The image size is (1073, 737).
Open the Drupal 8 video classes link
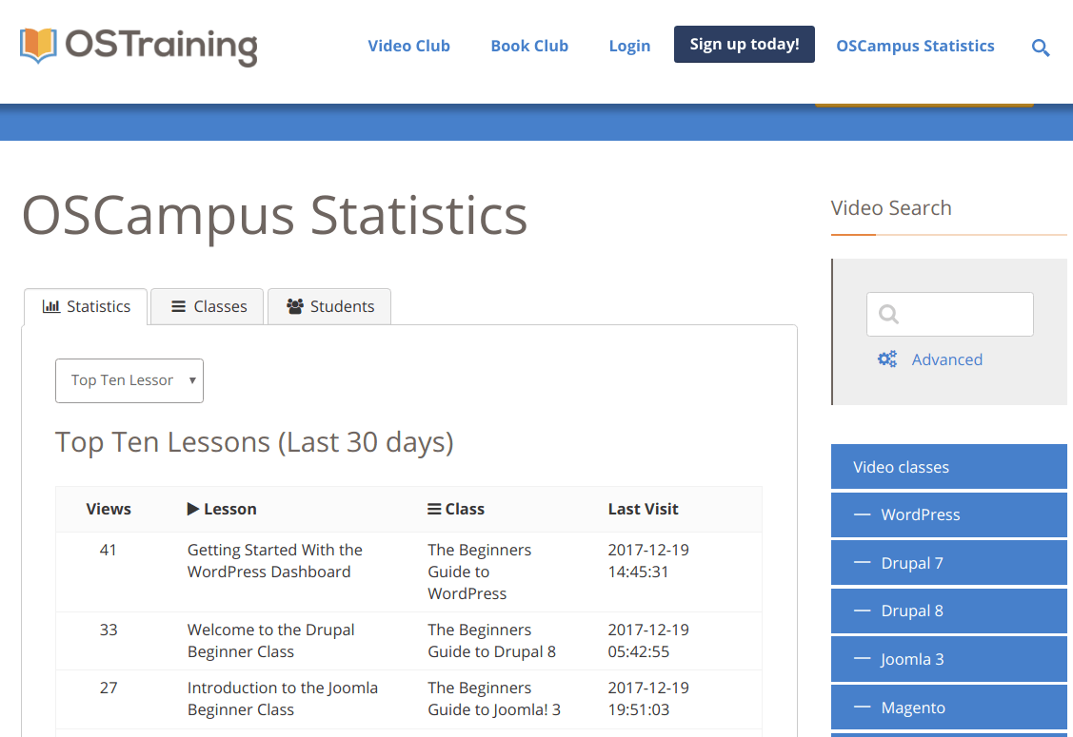(x=948, y=611)
